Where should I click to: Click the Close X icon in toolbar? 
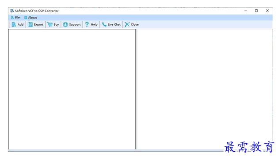(127, 24)
